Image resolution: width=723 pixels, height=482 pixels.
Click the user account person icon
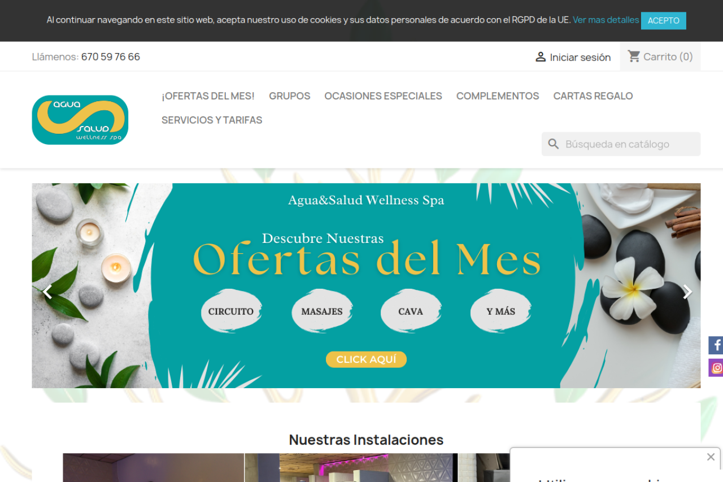coord(541,57)
